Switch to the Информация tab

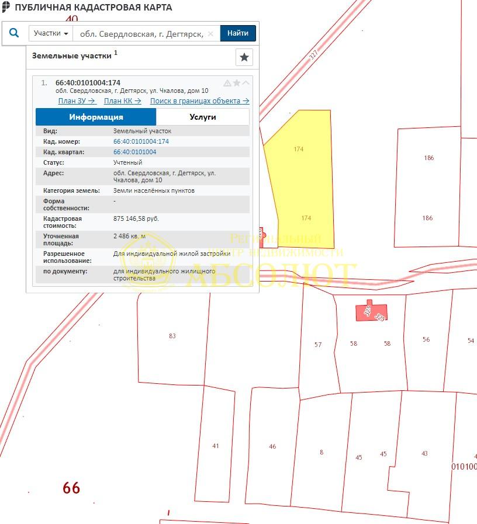[96, 117]
